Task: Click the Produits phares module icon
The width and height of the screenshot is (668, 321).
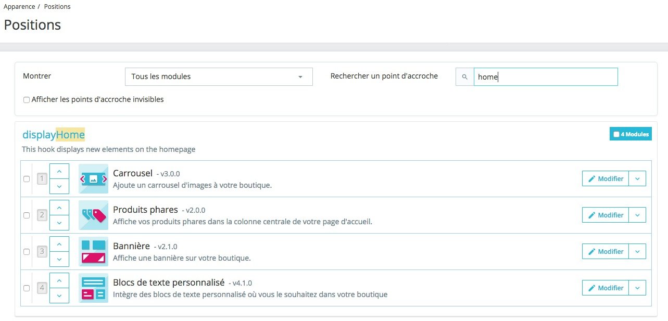Action: pos(93,215)
